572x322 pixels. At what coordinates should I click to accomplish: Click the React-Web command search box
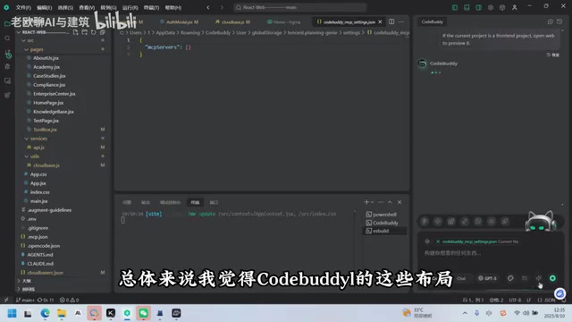(300, 7)
